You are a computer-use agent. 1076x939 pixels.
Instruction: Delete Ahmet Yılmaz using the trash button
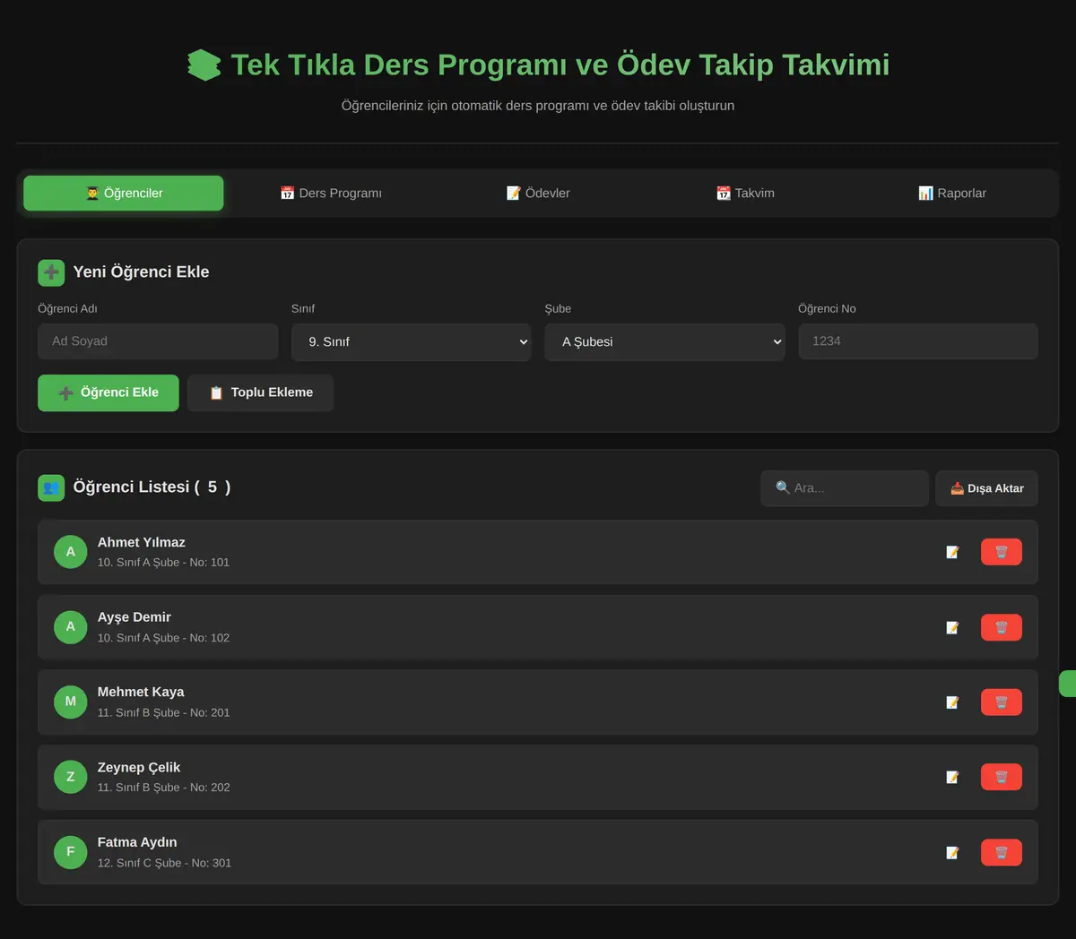1002,552
